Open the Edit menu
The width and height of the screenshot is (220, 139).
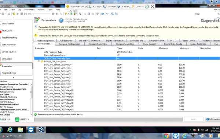[x=5, y=10]
